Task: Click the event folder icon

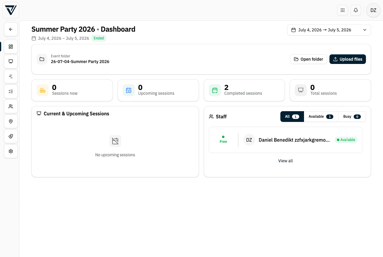Action: tap(42, 59)
